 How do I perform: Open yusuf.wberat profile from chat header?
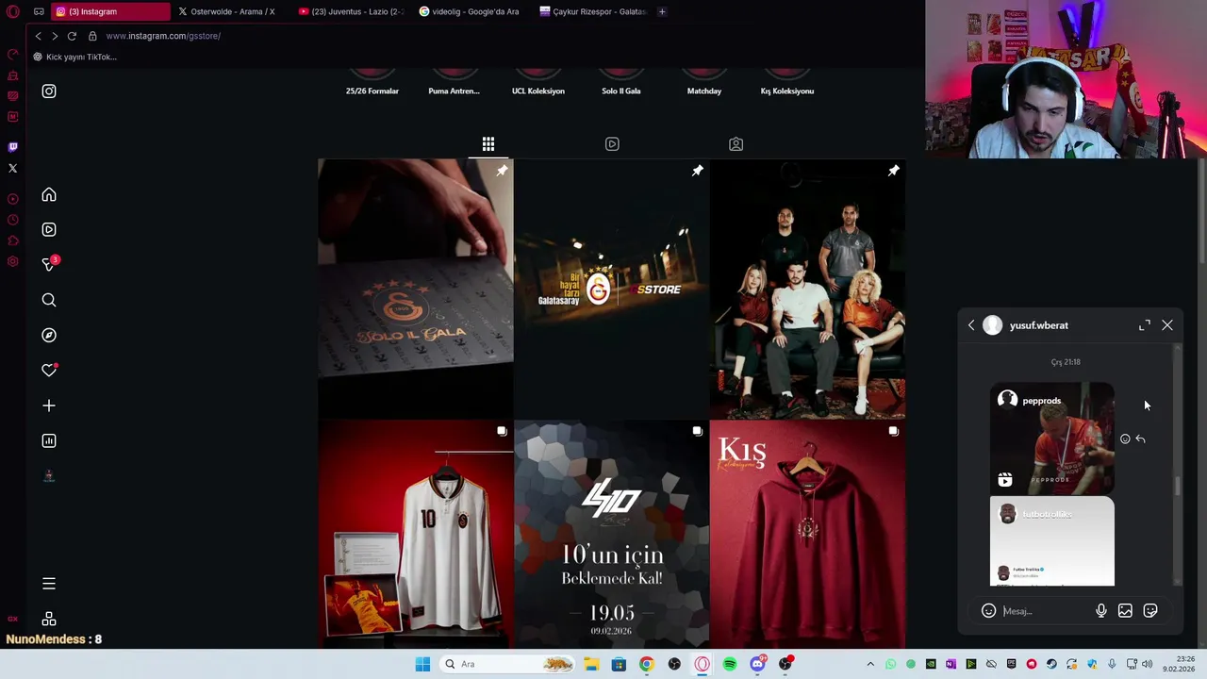pos(1039,325)
